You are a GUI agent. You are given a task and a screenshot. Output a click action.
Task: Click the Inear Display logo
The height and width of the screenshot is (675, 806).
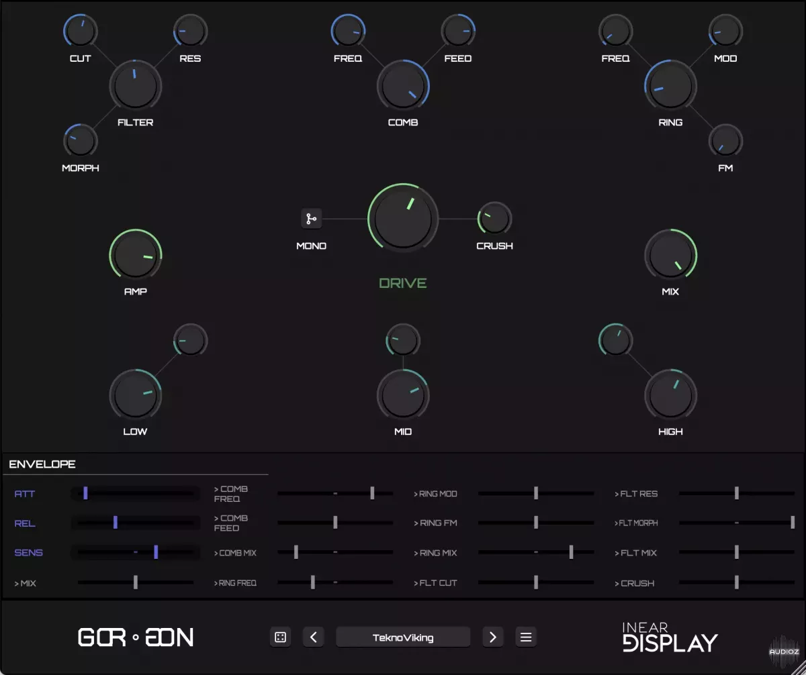[x=669, y=637]
